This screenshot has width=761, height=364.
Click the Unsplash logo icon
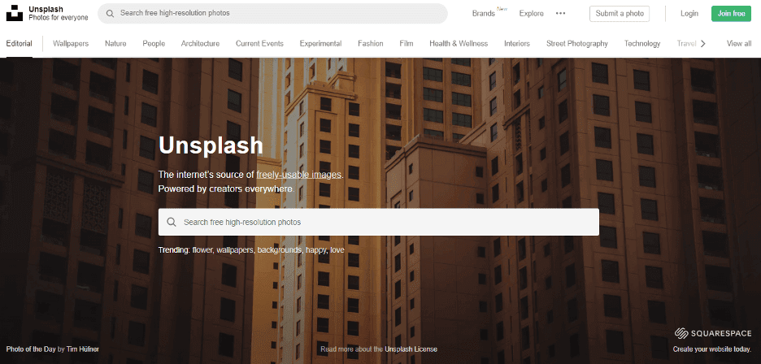click(14, 13)
